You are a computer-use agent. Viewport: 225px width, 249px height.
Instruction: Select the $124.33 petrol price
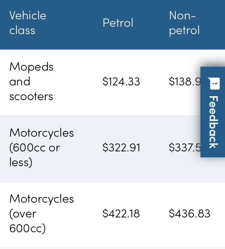121,82
